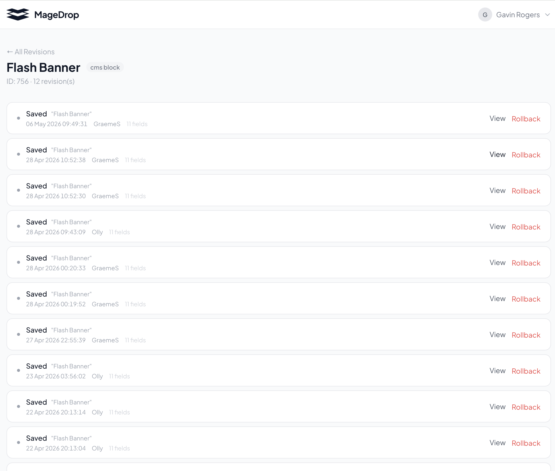Click the status dot of the 23 Apr 03:56:02 revision
555x471 pixels.
[x=19, y=370]
